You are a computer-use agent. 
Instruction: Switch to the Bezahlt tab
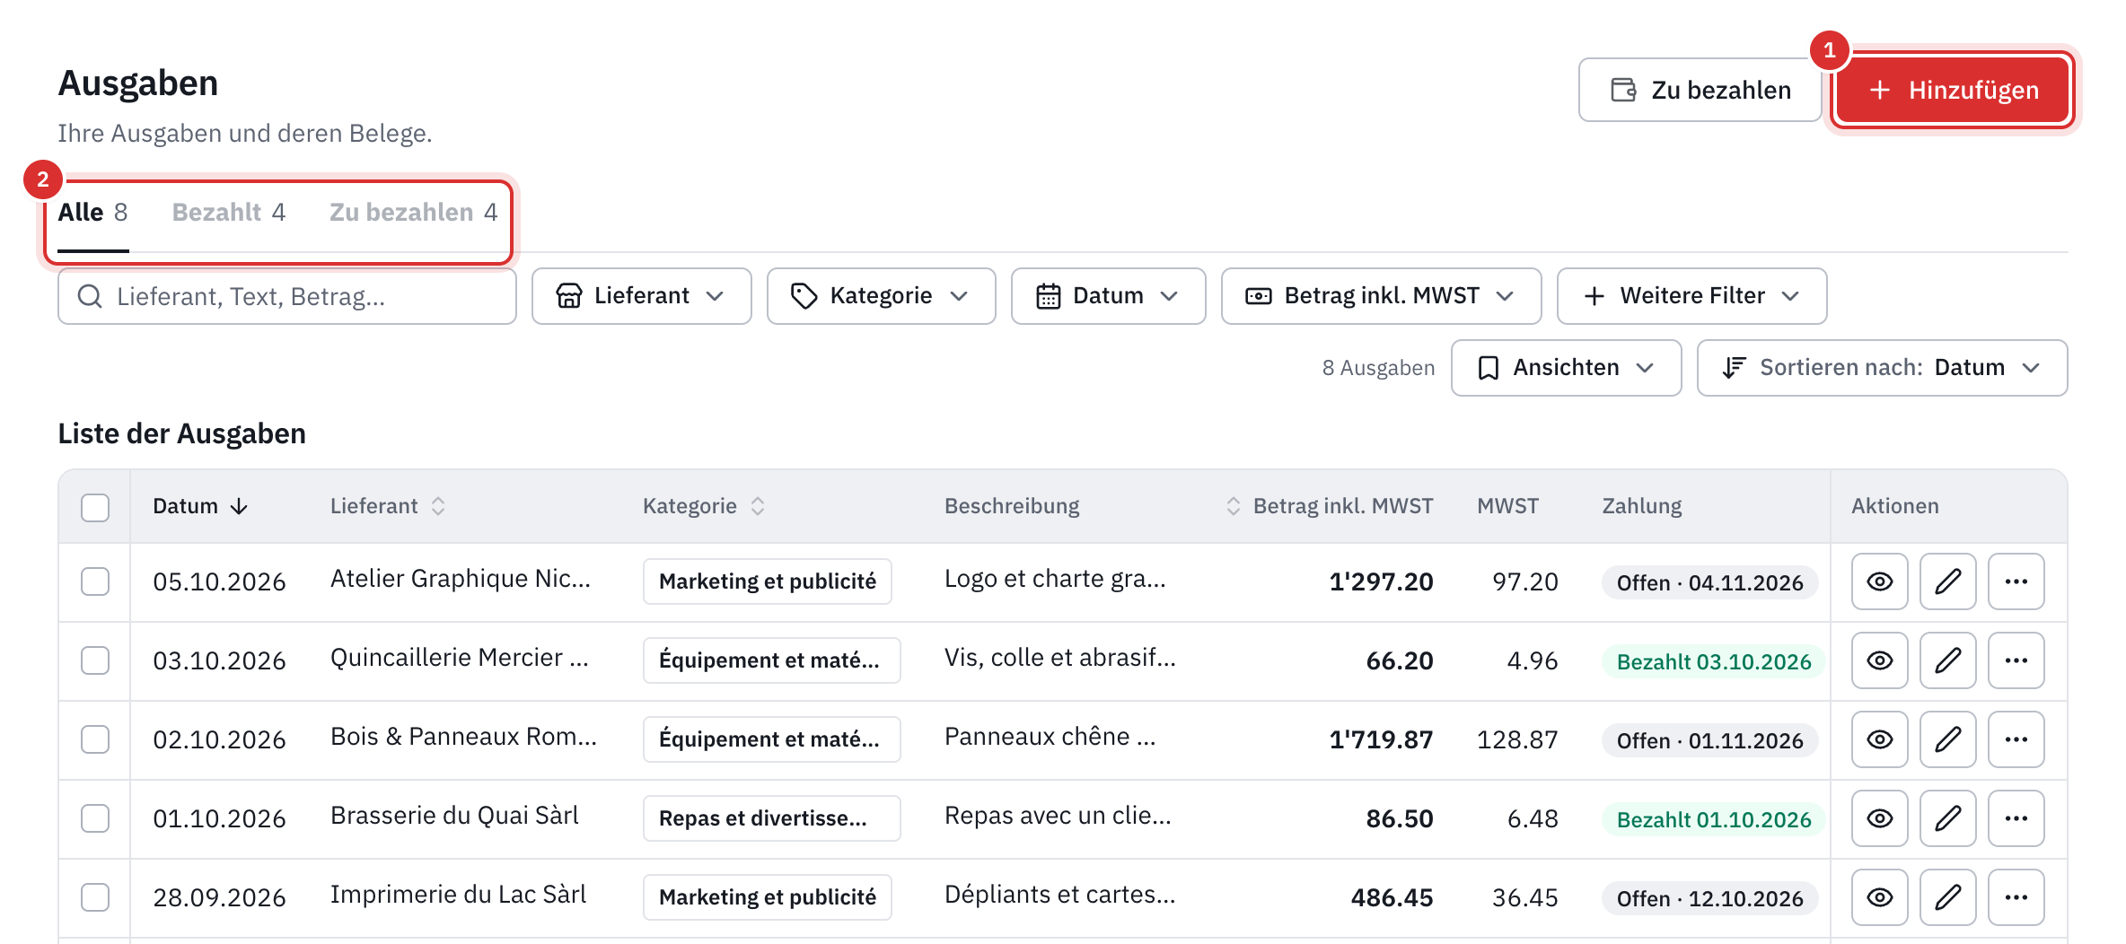[229, 213]
